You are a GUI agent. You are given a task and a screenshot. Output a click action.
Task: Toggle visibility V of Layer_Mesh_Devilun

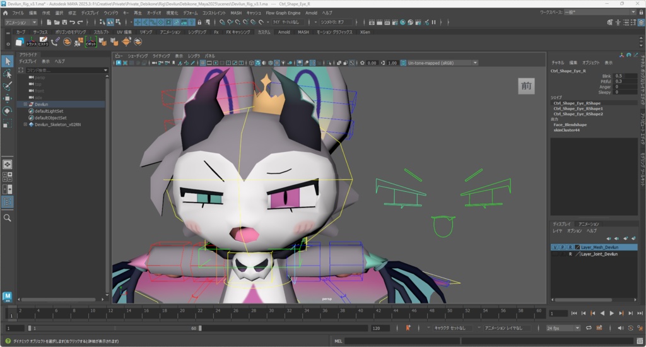[x=555, y=247]
